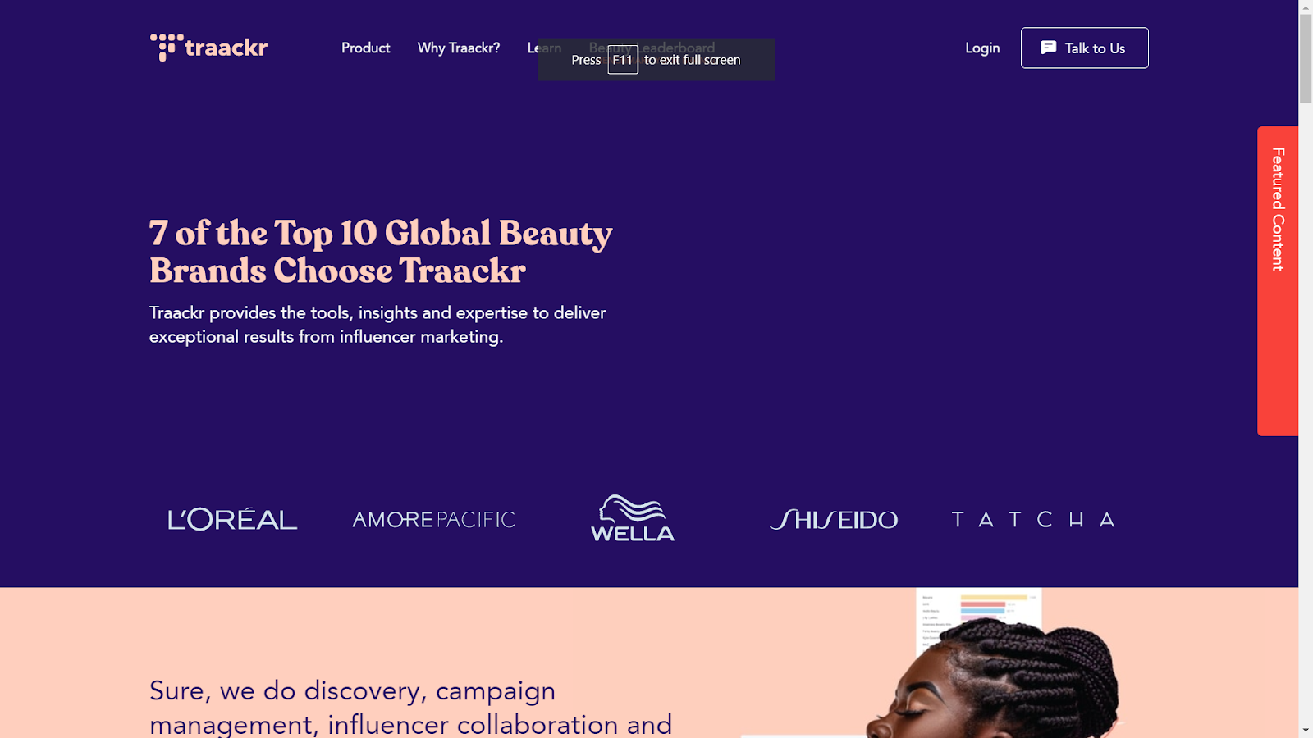Image resolution: width=1313 pixels, height=738 pixels.
Task: Click the text 'Traackr provides the tools, insights and expertise'
Action: click(377, 325)
